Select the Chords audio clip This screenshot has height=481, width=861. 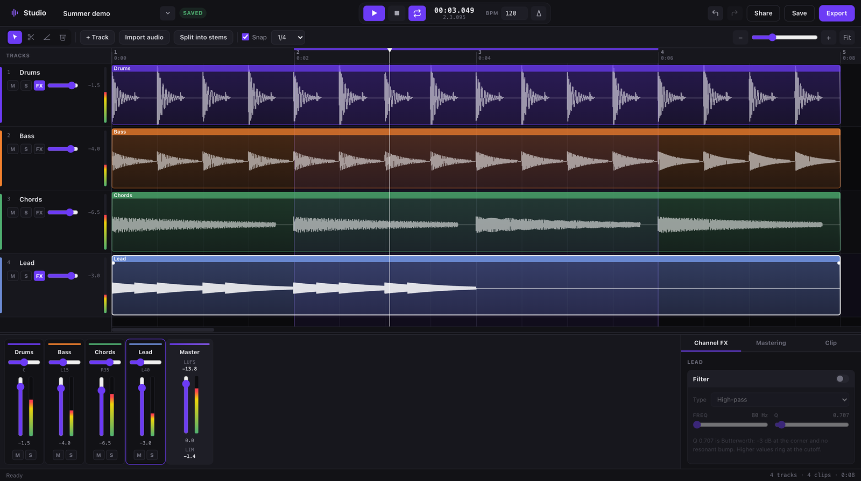pos(476,222)
